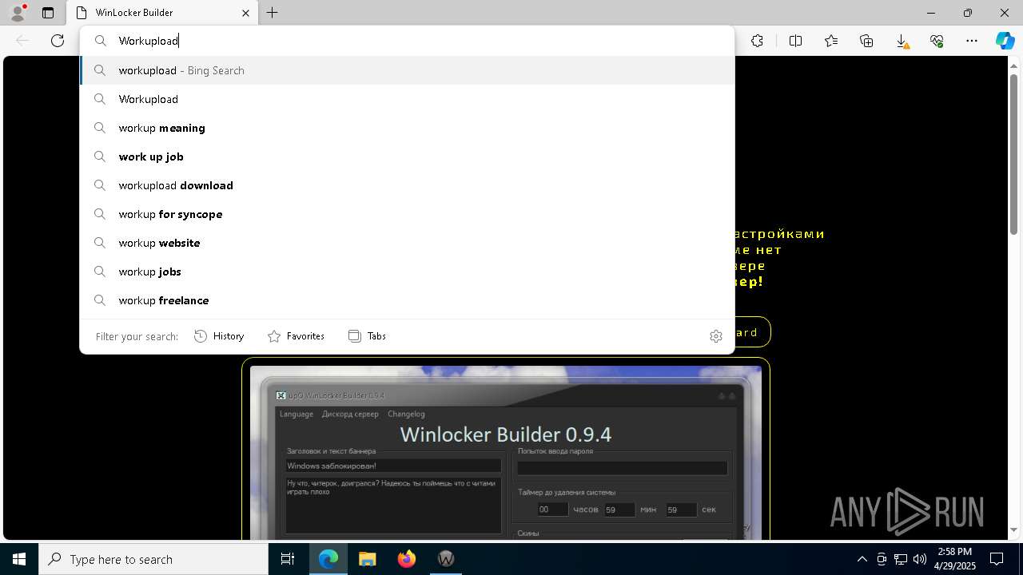The image size is (1023, 575).
Task: Open Task View on taskbar
Action: pyautogui.click(x=288, y=559)
